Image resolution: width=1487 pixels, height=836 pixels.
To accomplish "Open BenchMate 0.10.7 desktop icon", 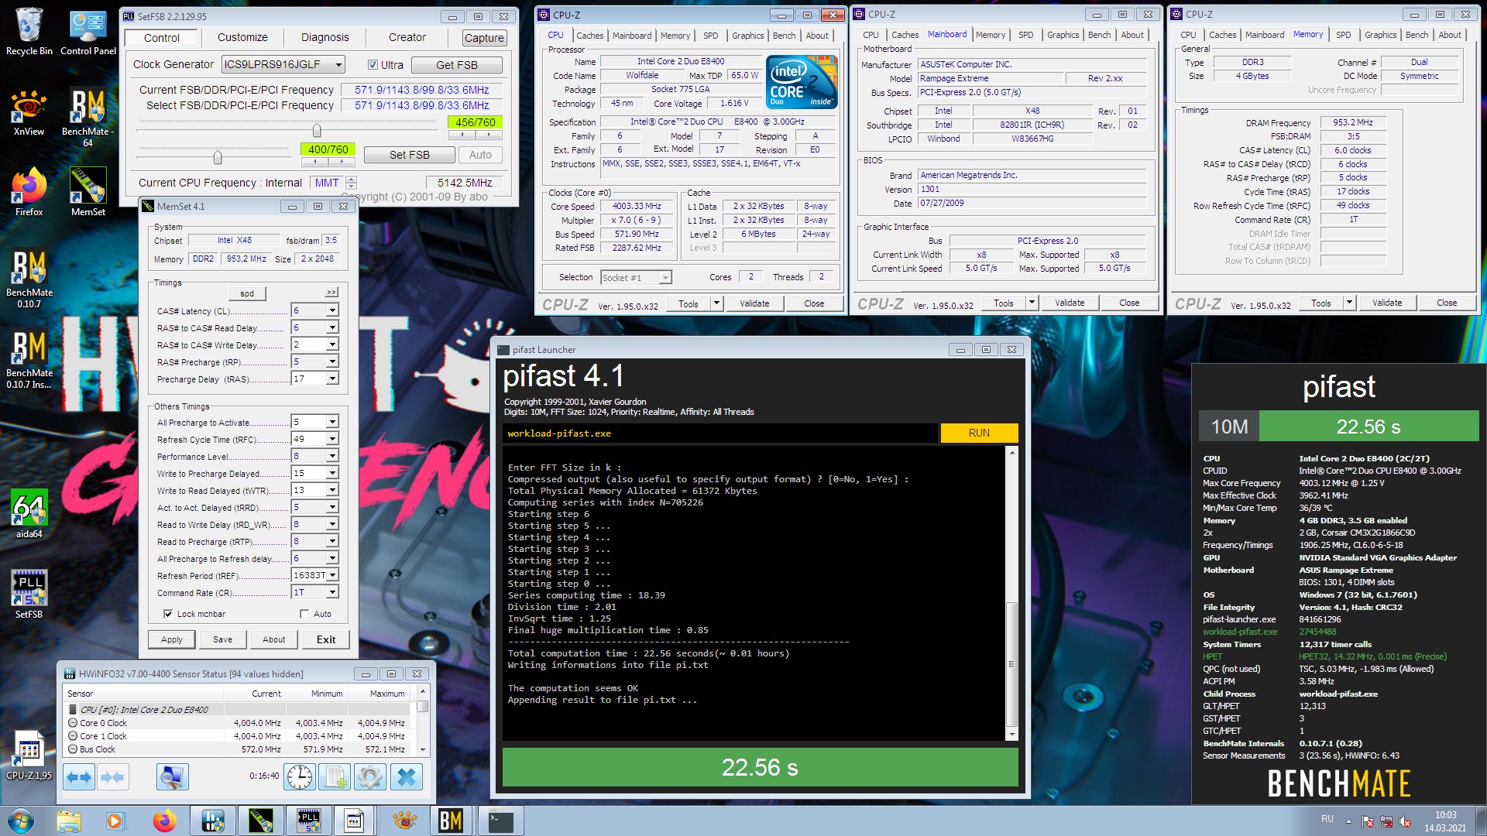I will point(29,279).
